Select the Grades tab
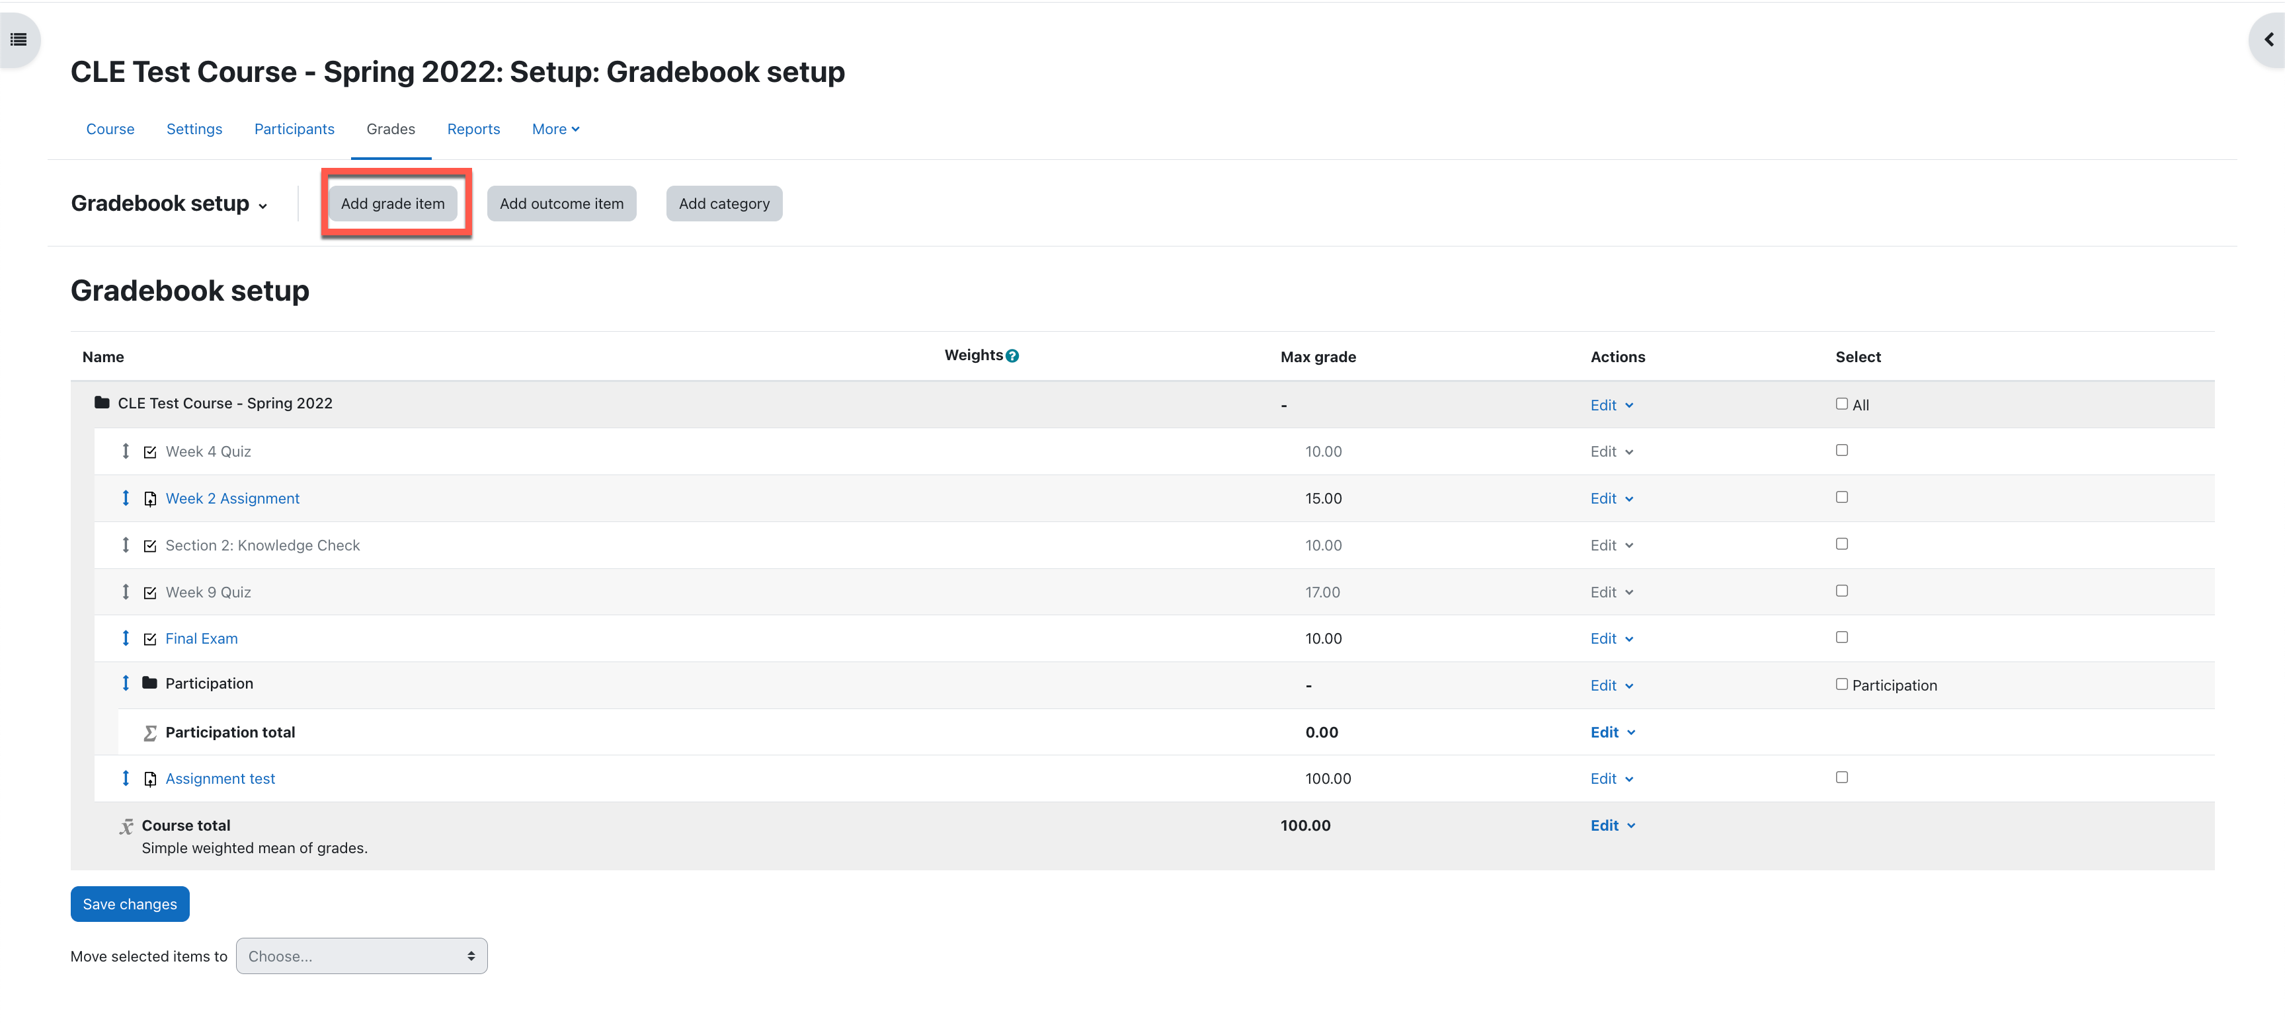 point(391,130)
